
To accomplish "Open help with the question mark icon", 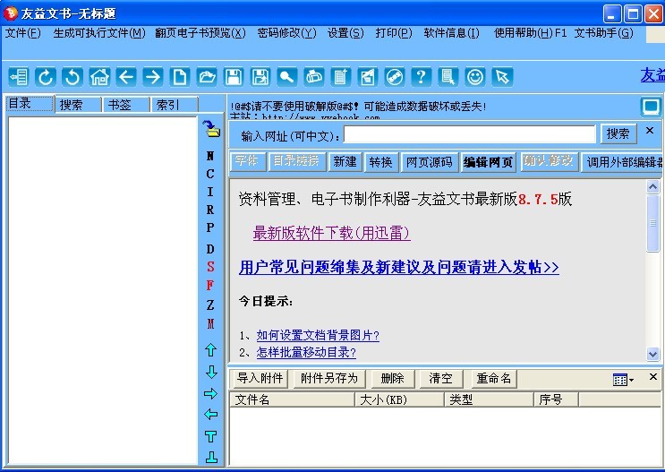I will [422, 77].
